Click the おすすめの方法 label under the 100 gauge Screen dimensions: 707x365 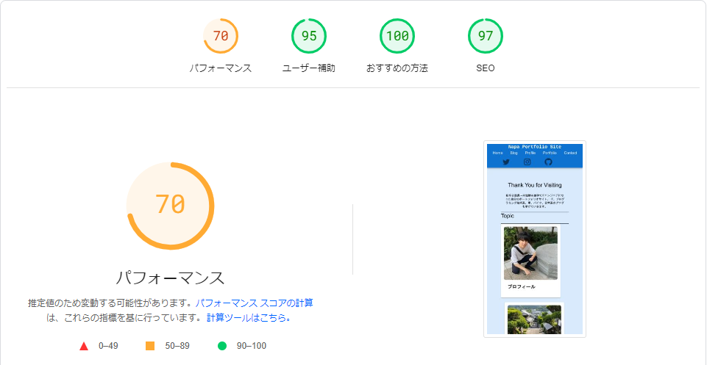pos(397,68)
